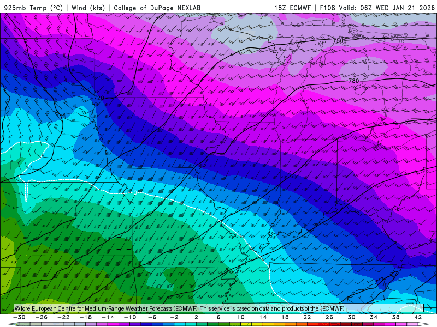The image size is (437, 327).
Task: Click the "18Z ECMWF" model run label
Action: pyautogui.click(x=292, y=8)
